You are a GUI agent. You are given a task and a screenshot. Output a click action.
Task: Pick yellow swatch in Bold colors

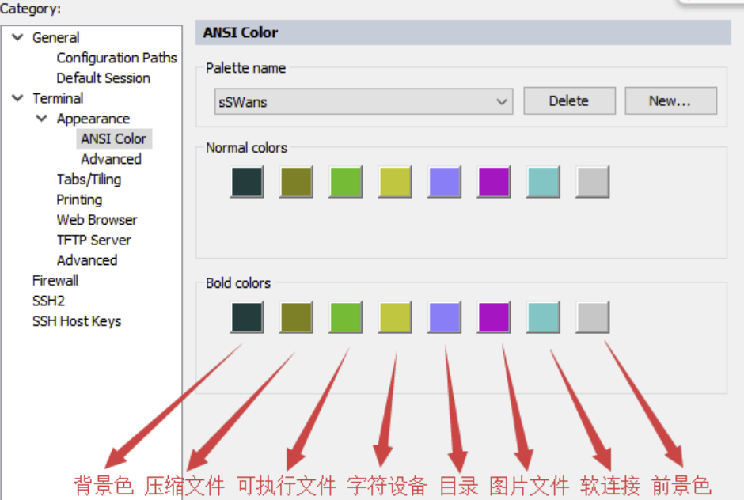(x=395, y=317)
